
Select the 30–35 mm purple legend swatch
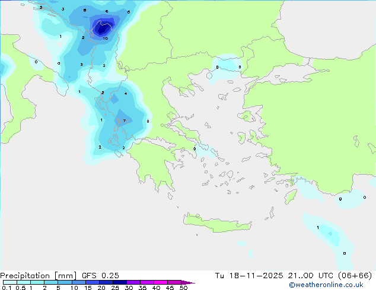click(x=133, y=282)
